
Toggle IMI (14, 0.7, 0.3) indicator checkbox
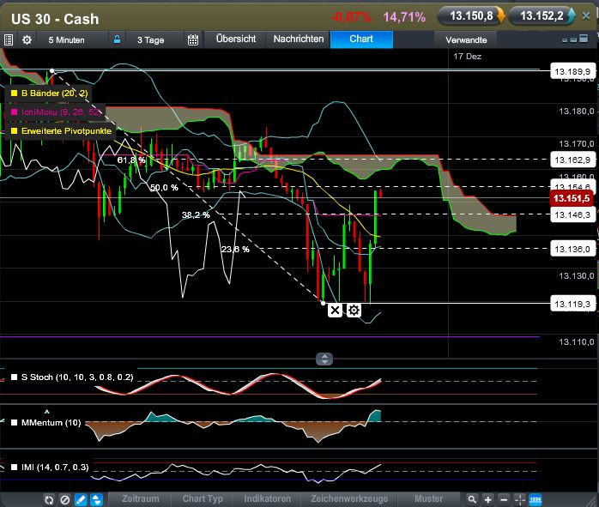pos(14,468)
